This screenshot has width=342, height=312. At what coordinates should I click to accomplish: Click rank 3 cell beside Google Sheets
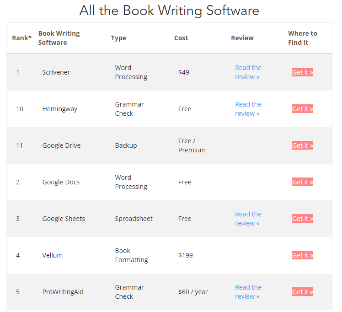pyautogui.click(x=18, y=219)
